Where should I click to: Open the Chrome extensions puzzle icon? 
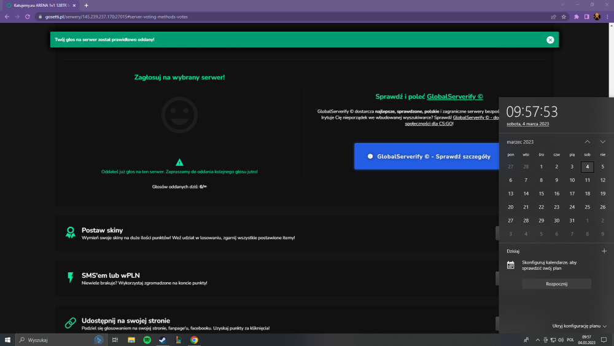[577, 17]
